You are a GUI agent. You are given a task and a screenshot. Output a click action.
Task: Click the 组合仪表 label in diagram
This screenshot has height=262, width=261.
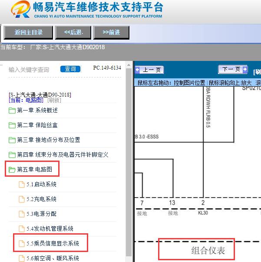tap(208, 251)
